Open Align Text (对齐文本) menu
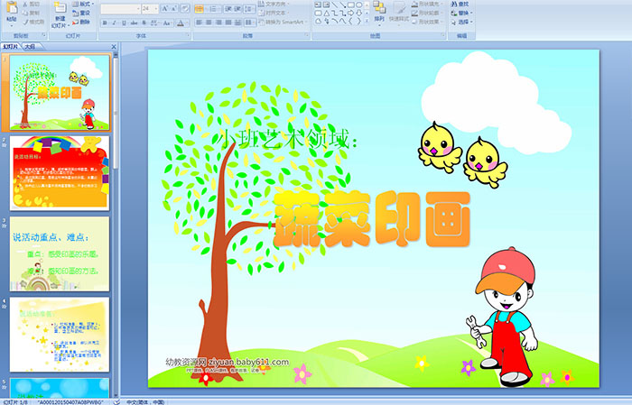632x405 pixels. 274,13
